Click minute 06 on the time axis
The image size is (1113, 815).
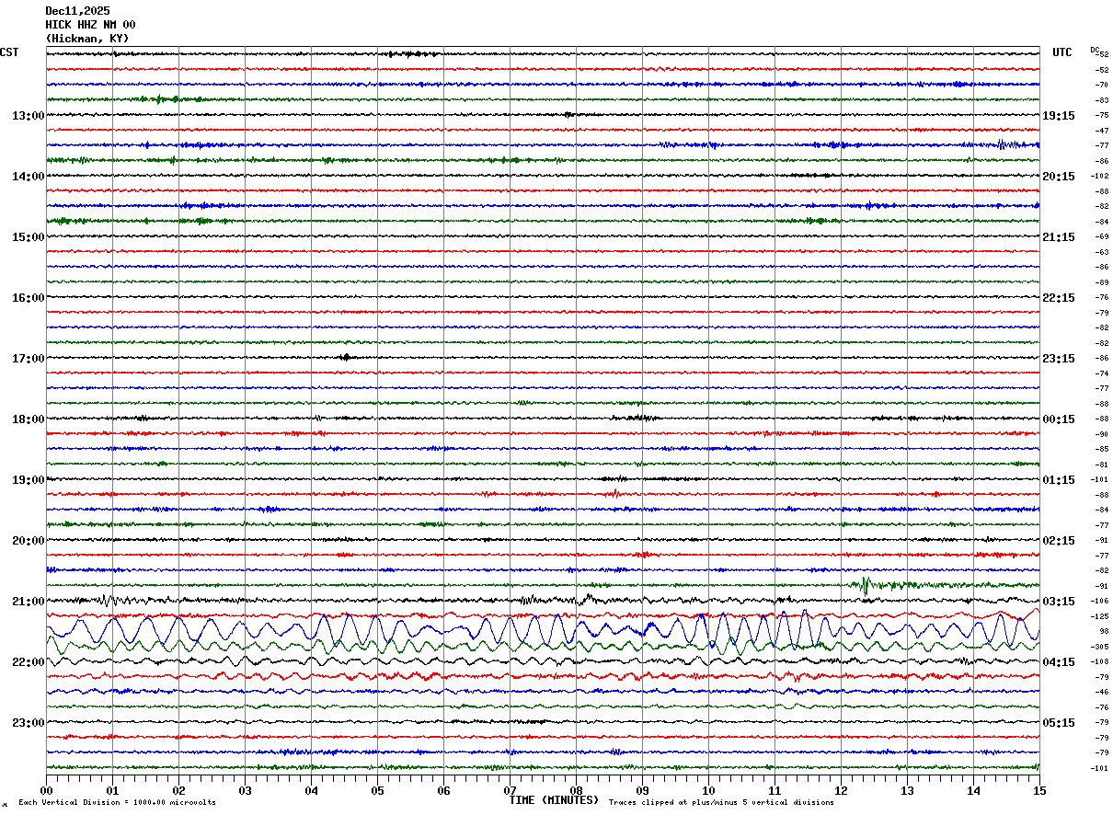pos(443,790)
